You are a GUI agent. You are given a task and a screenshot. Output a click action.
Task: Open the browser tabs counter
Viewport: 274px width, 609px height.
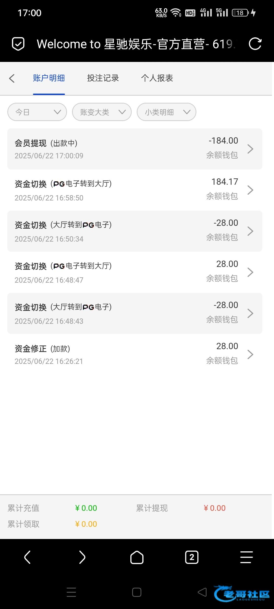(x=192, y=557)
